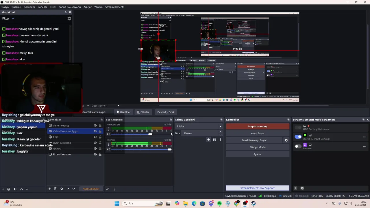This screenshot has width=370, height=208.
Task: Move selected source up in list
Action: pos(68,189)
